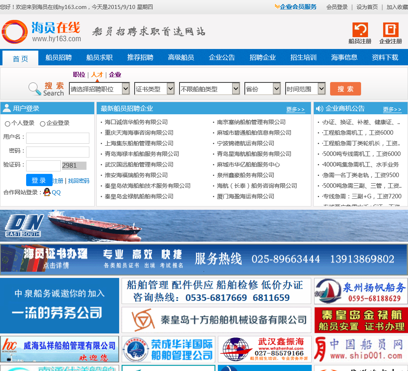Viewport: 408px width, 371px height.
Task: Open the 泉州扬帆船务 ad
Action: (361, 291)
